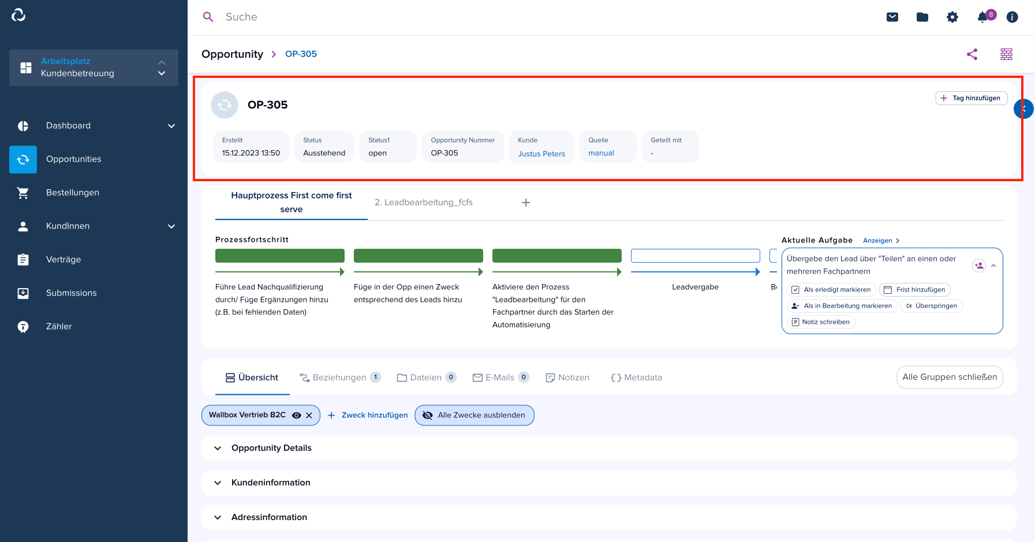Select the Übersicht tab
Viewport: 1035px width, 542px height.
(x=252, y=377)
